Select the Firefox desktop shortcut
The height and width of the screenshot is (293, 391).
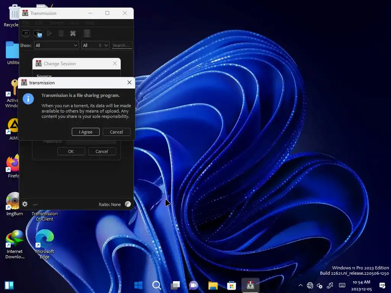tap(13, 166)
